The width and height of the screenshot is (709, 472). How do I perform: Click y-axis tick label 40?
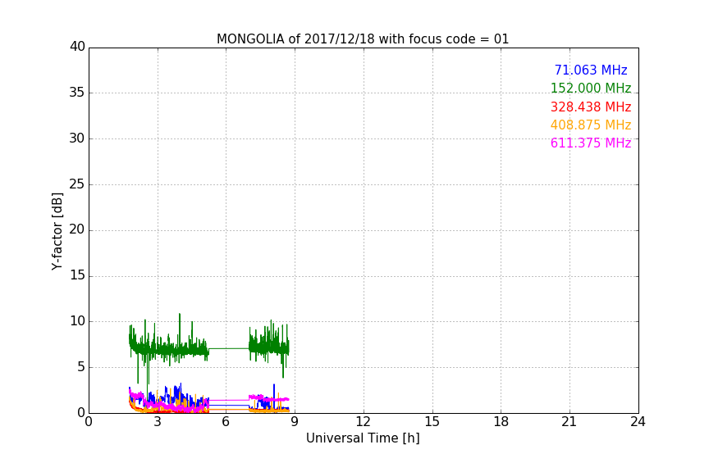pyautogui.click(x=77, y=47)
